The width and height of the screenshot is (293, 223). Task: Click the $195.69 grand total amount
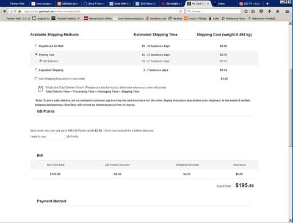click(245, 185)
